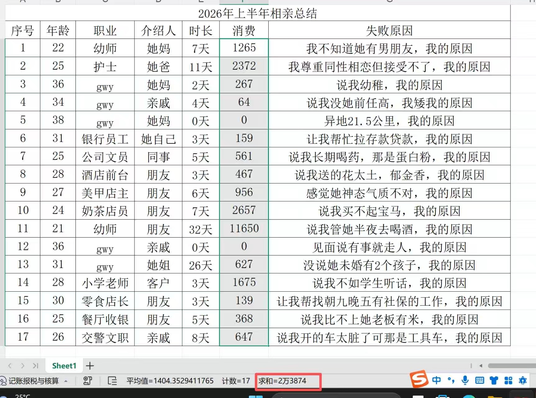Go to the next sheet with the right arrow

coord(23,366)
